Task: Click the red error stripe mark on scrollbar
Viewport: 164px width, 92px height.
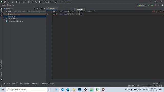Action: (163, 16)
